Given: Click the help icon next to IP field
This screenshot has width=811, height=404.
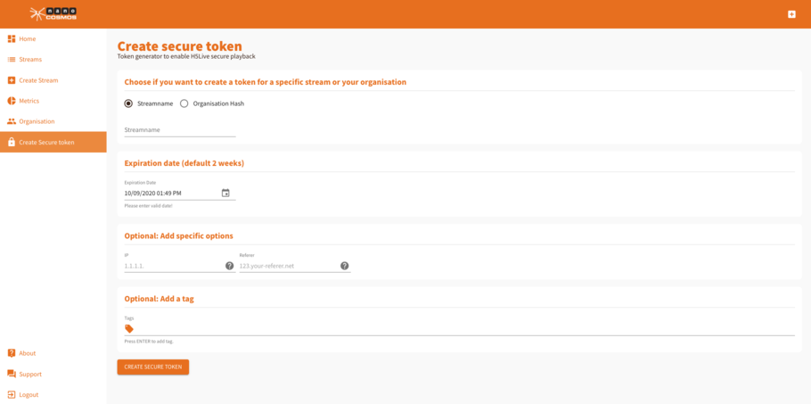Looking at the screenshot, I should (x=230, y=266).
